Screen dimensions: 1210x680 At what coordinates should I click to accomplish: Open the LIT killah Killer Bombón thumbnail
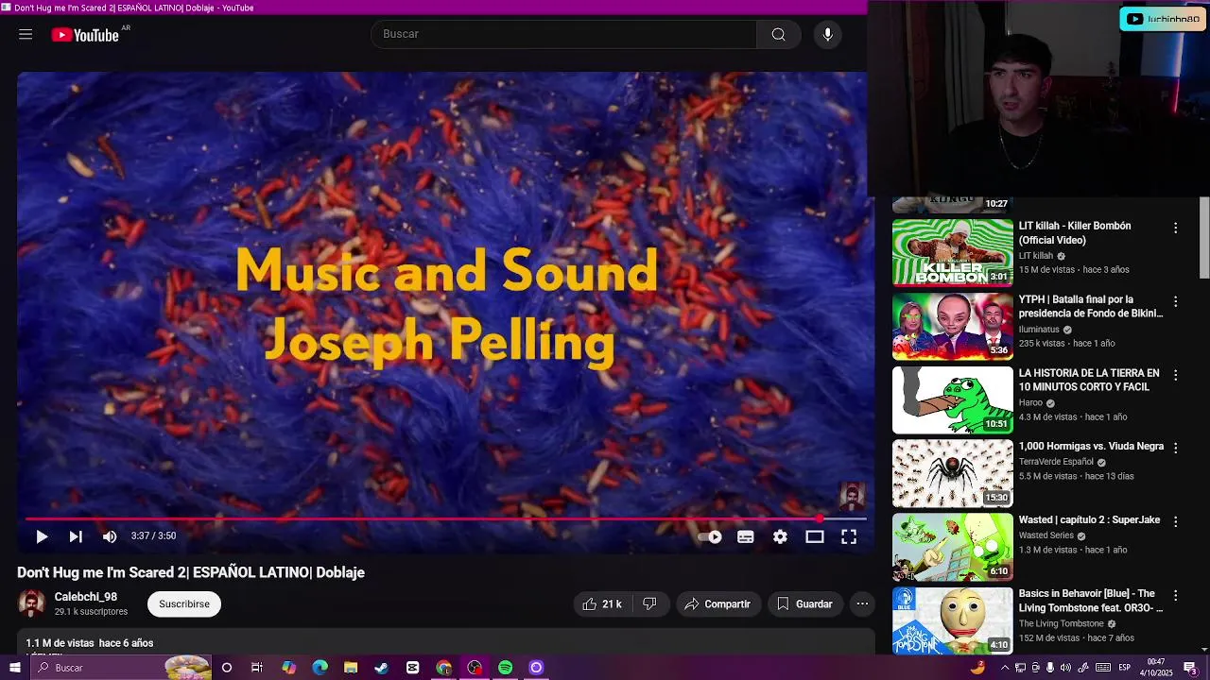click(952, 252)
